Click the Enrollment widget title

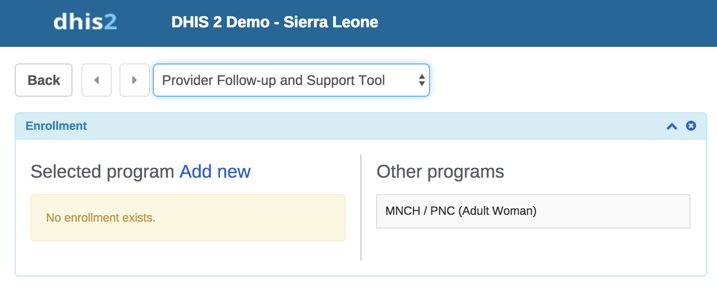point(56,126)
